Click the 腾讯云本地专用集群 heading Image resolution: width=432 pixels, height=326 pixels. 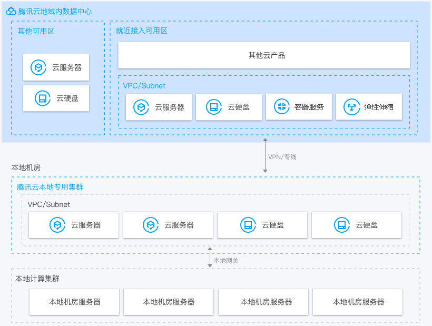click(48, 187)
